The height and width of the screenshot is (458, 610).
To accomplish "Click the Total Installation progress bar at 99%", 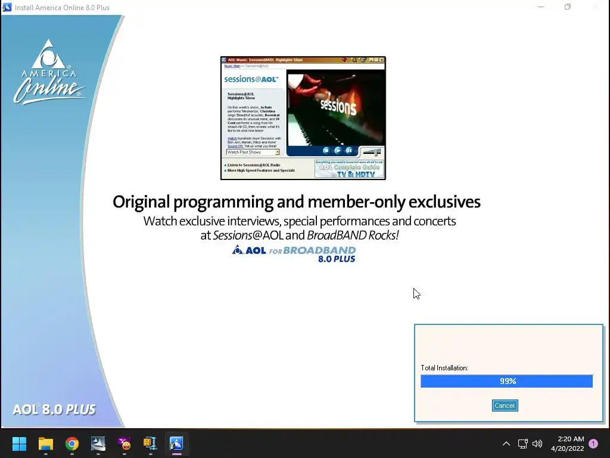I will [x=506, y=381].
